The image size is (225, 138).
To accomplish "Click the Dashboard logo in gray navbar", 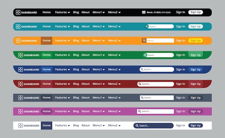I will [x=28, y=98].
